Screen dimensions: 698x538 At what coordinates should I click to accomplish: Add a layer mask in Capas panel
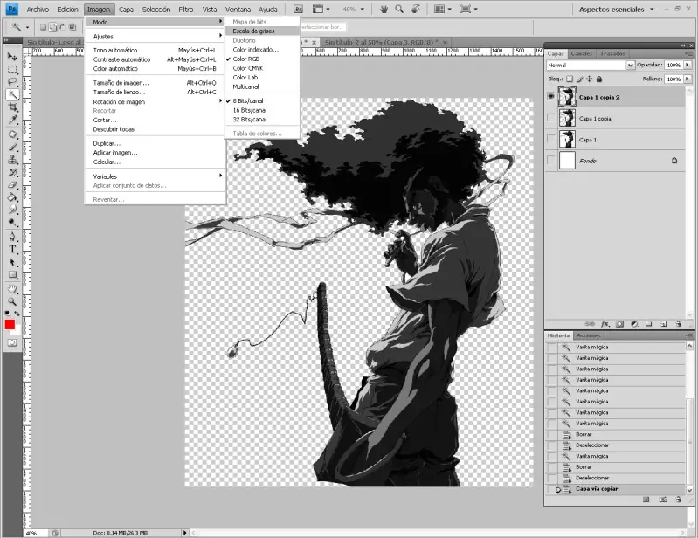(619, 324)
